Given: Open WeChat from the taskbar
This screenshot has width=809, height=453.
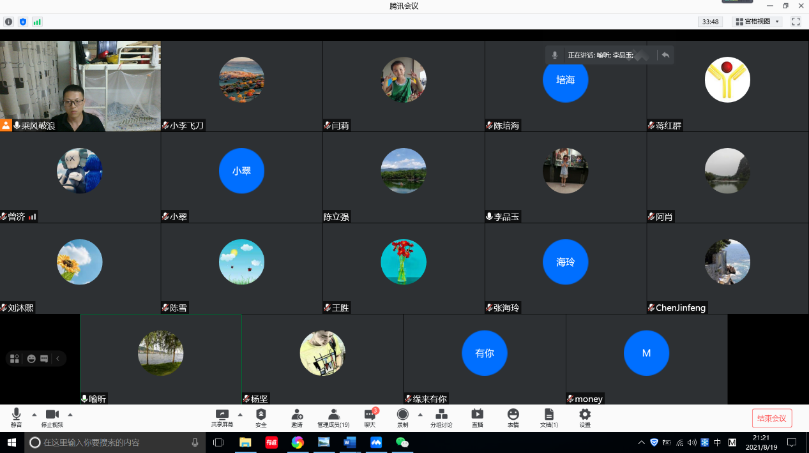Looking at the screenshot, I should pyautogui.click(x=402, y=442).
